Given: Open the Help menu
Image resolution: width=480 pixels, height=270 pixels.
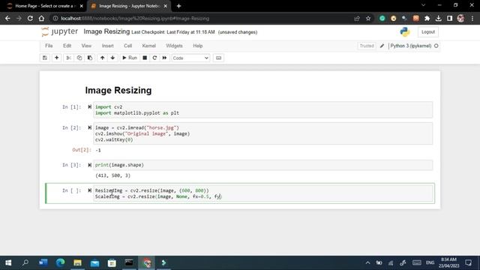Looking at the screenshot, I should coord(198,46).
